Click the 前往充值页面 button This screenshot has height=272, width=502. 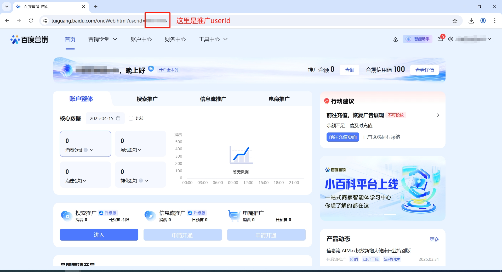343,137
